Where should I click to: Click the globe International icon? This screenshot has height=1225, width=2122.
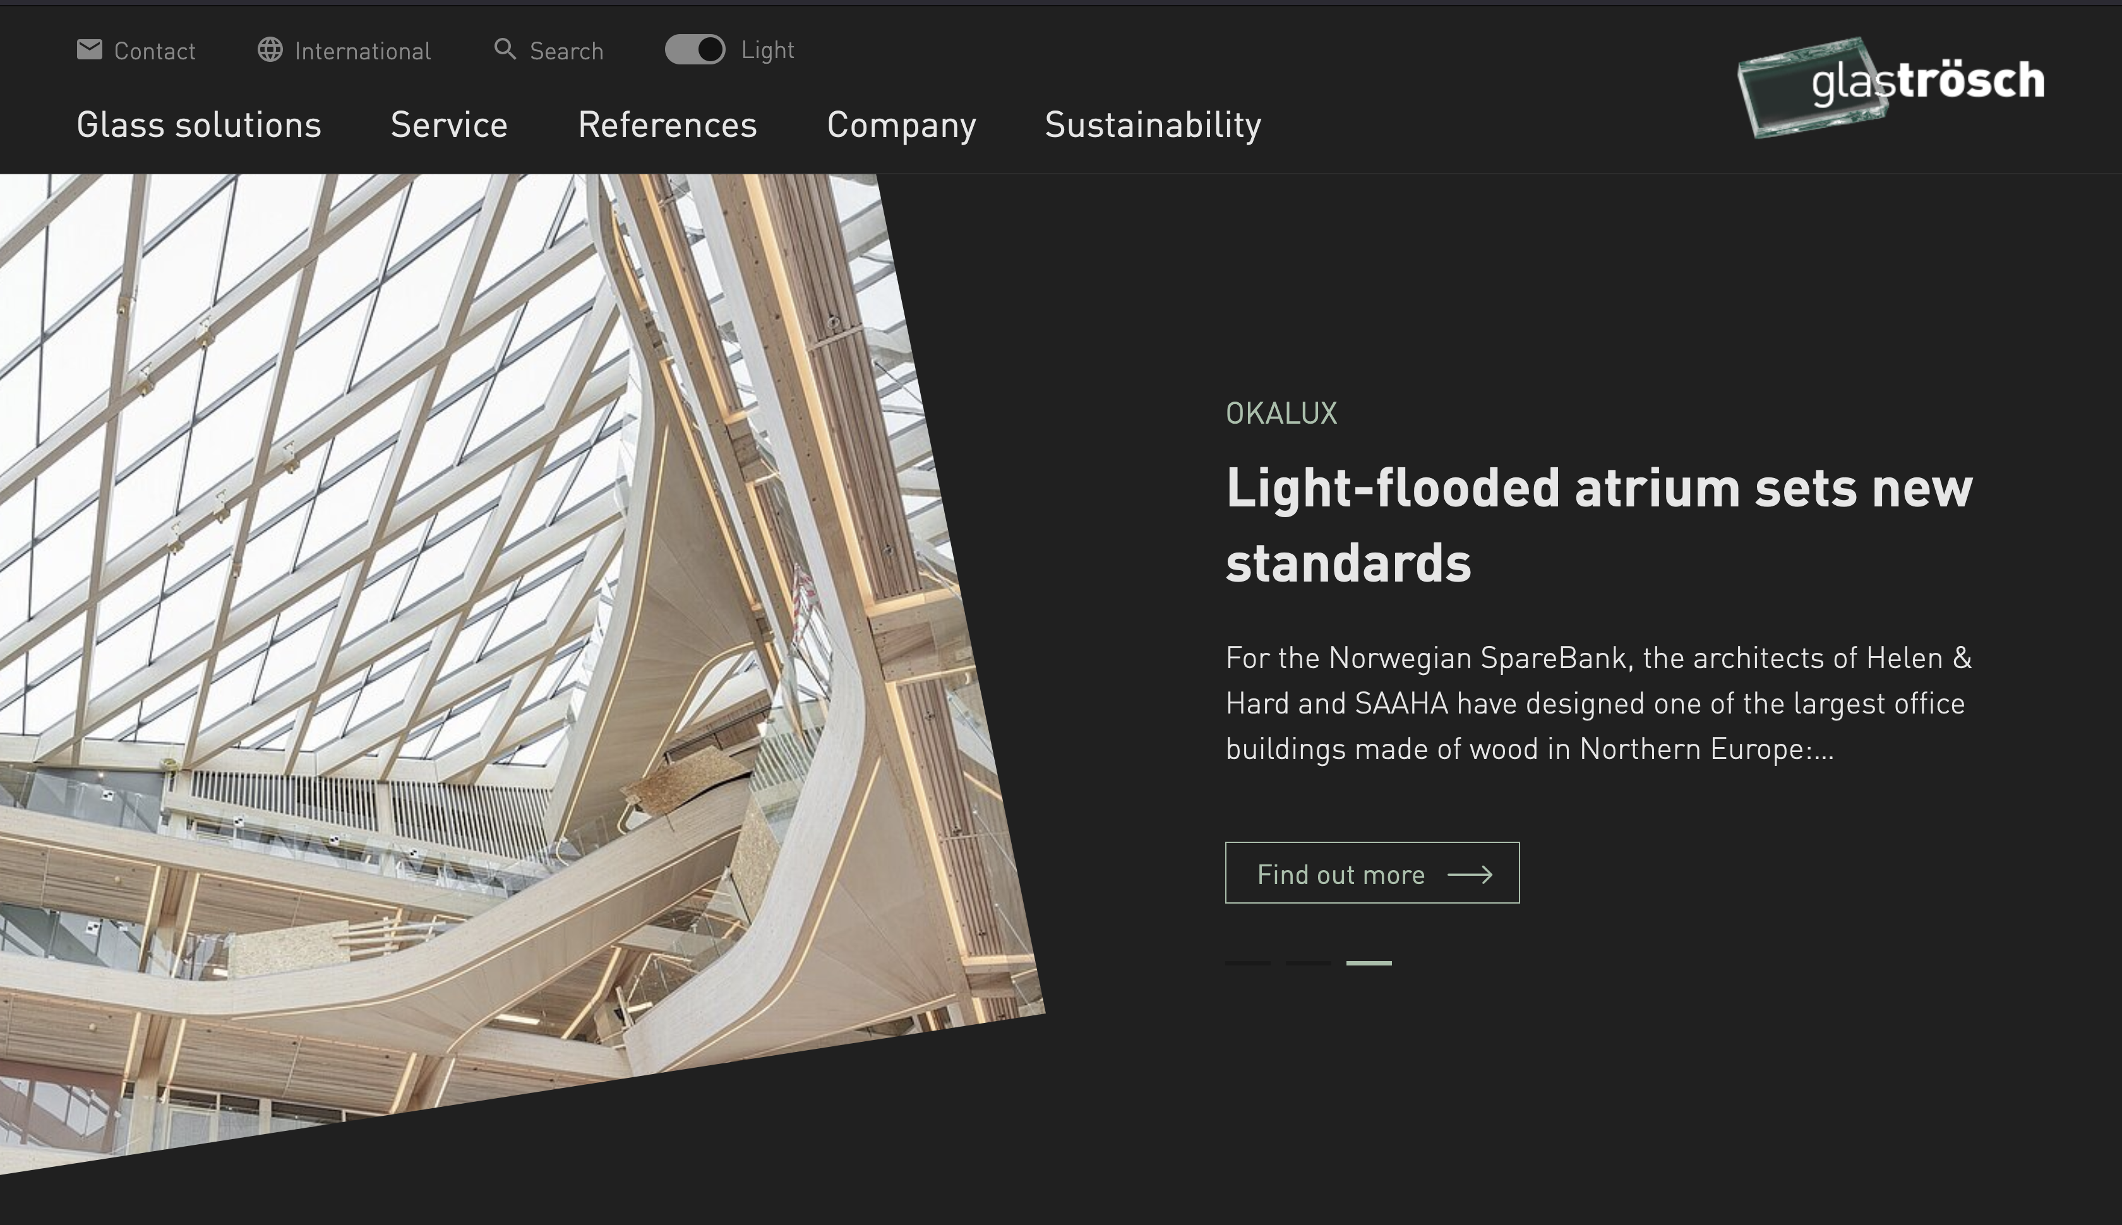click(x=270, y=50)
